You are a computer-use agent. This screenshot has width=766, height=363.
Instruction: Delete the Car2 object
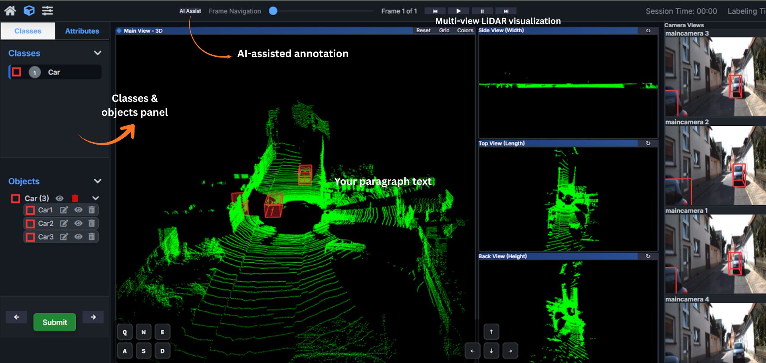click(91, 224)
